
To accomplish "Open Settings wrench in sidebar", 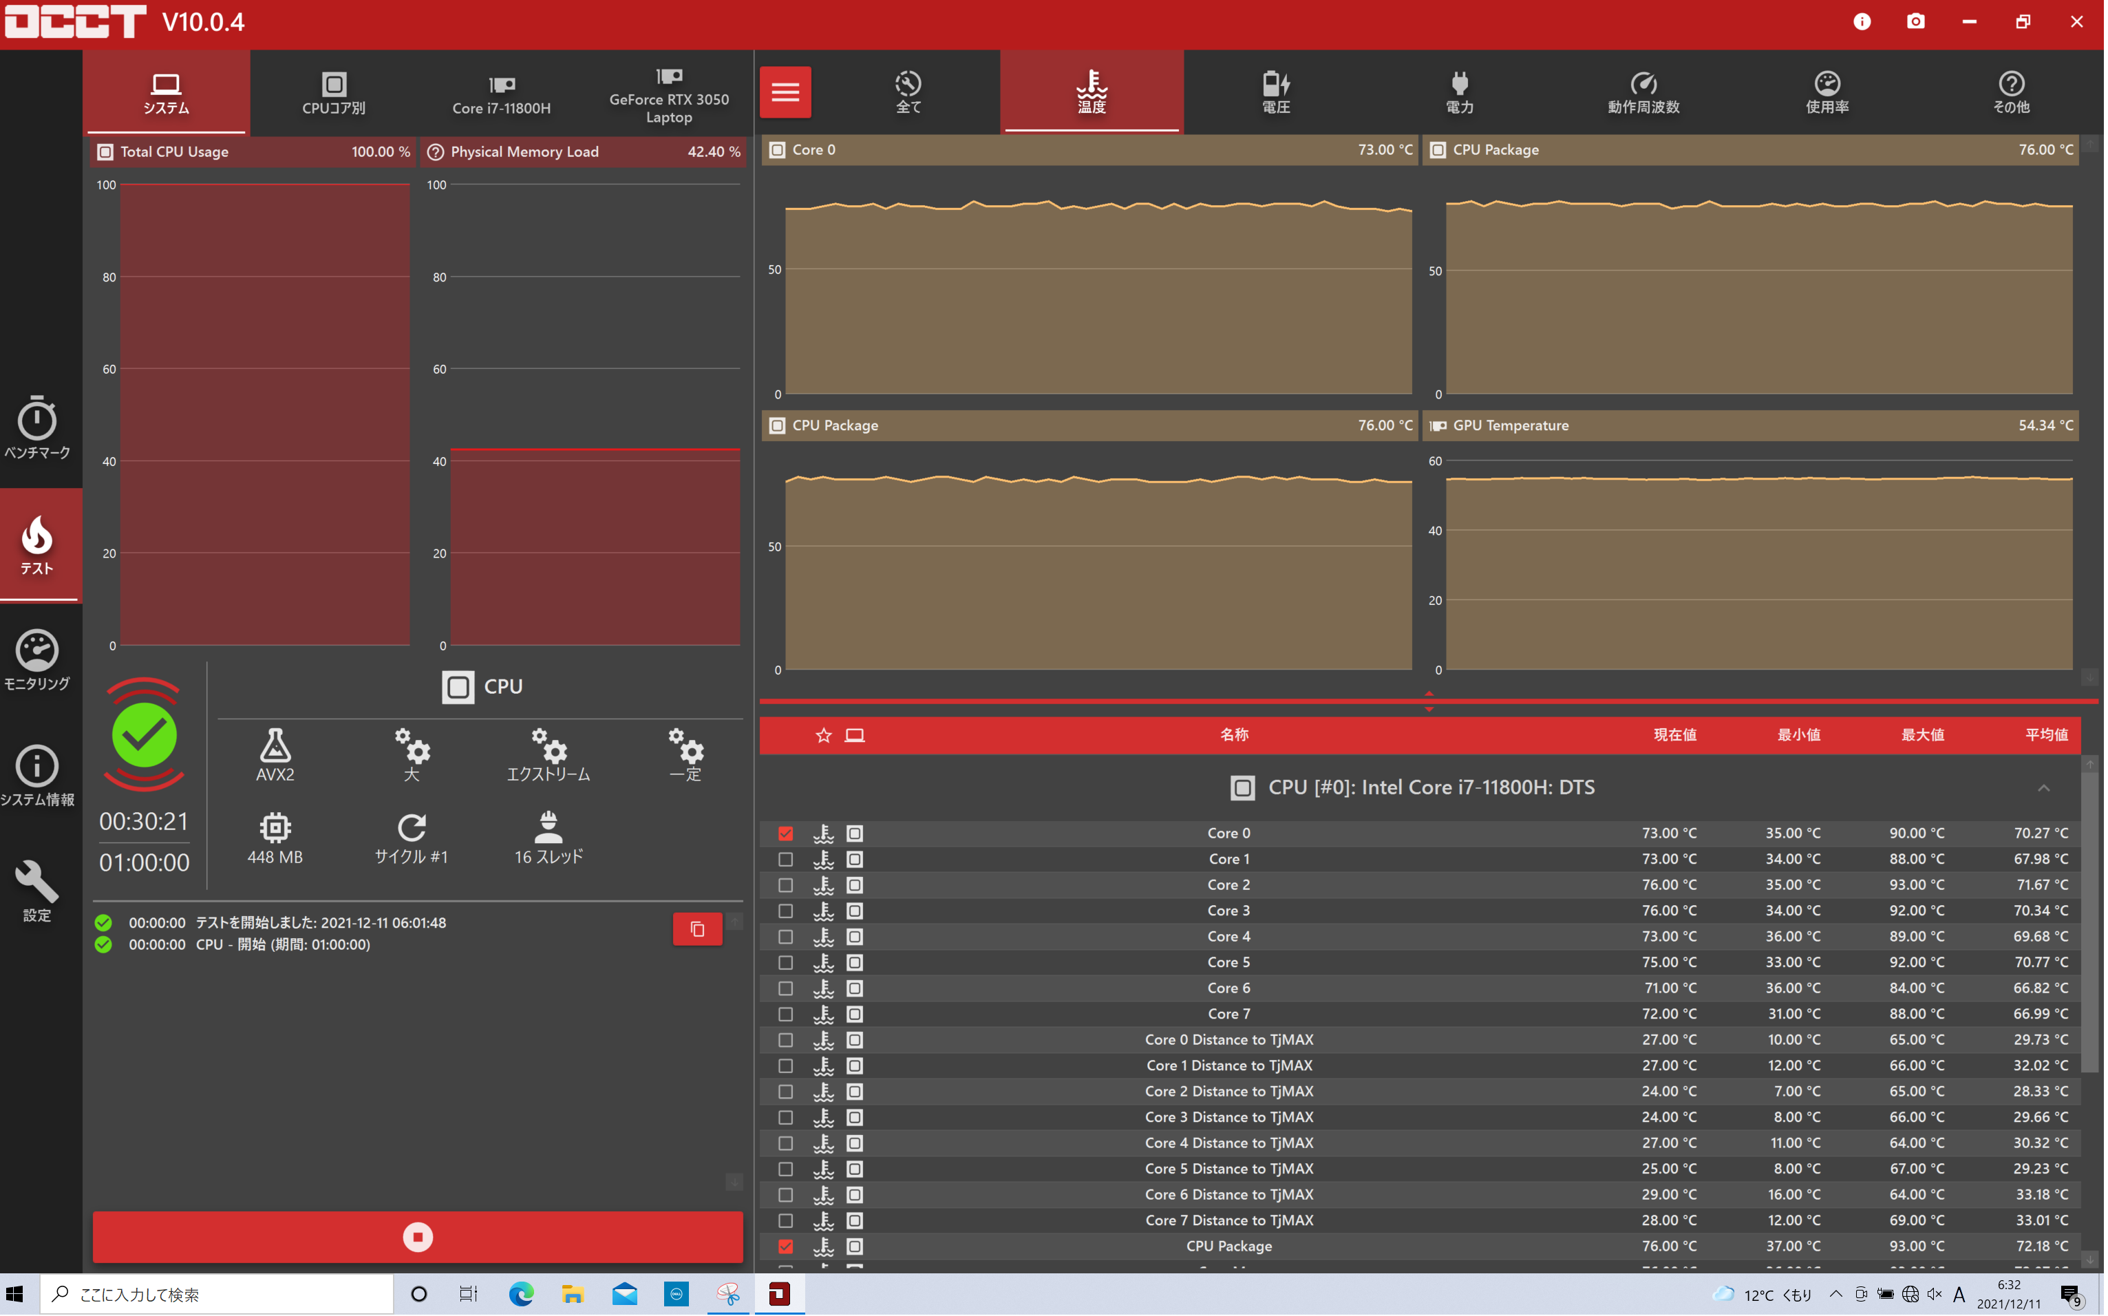I will (x=37, y=891).
